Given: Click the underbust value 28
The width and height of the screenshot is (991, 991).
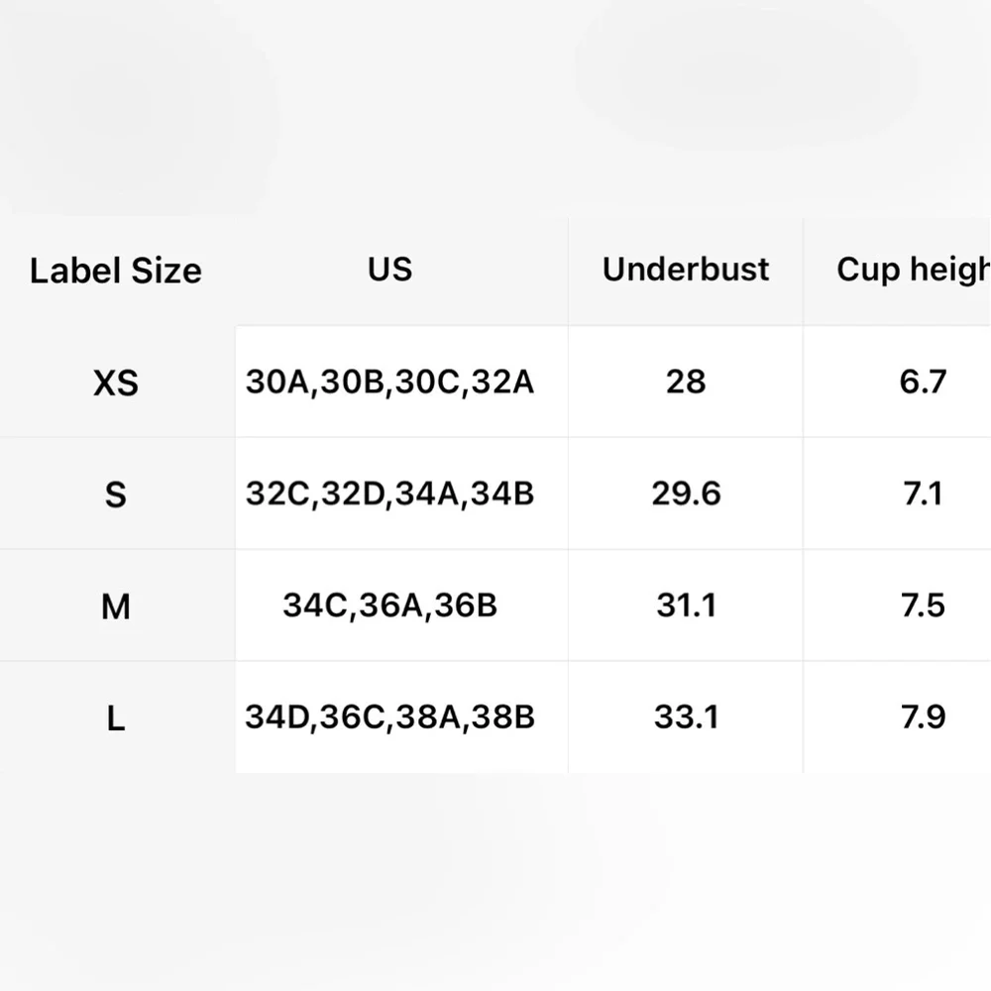Looking at the screenshot, I should [686, 382].
